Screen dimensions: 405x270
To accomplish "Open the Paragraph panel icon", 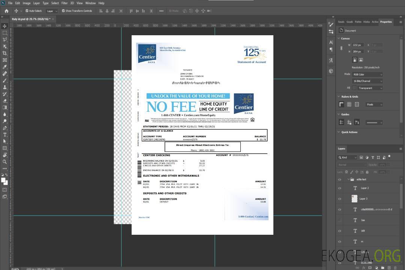I will 331,49.
